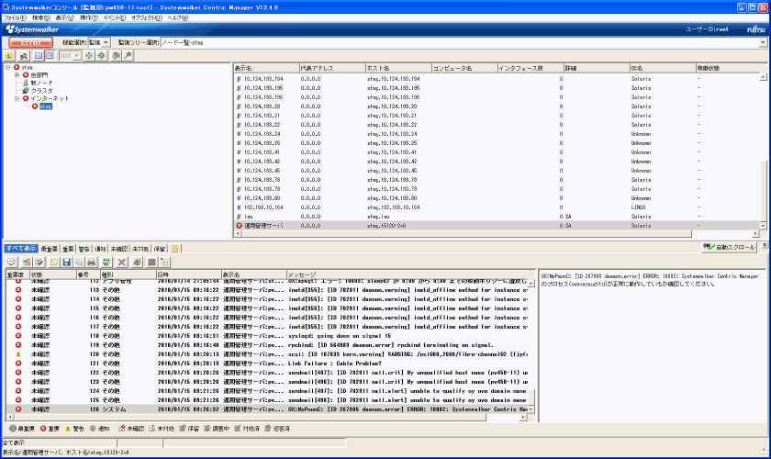Open the ファイル(F) menu

coord(16,17)
